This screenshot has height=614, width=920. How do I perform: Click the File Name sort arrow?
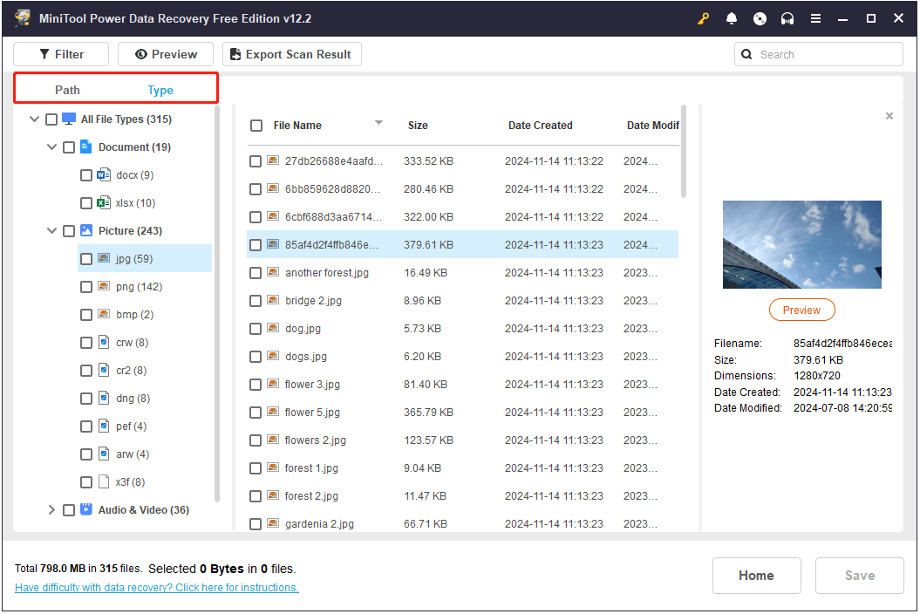[379, 123]
